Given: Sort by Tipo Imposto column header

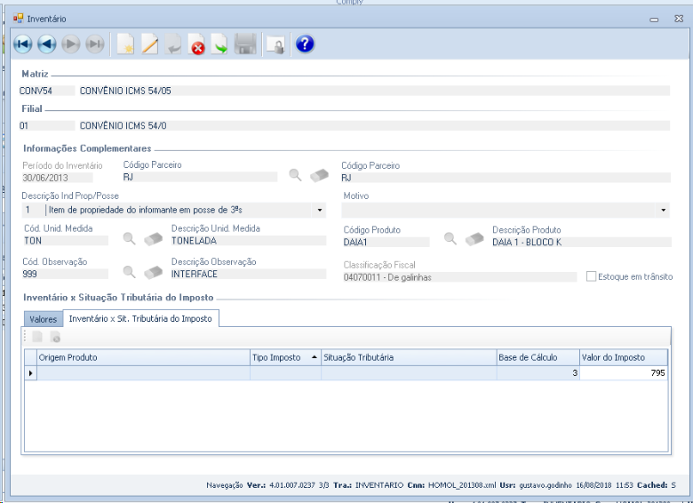Looking at the screenshot, I should coord(285,357).
